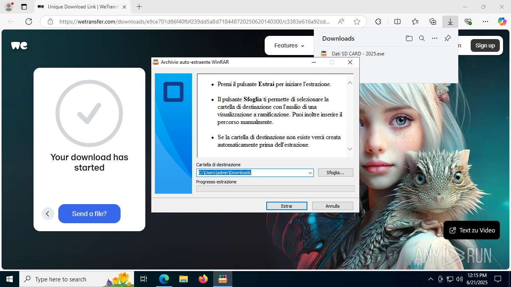Open Collections icon
The image size is (511, 287).
click(433, 22)
